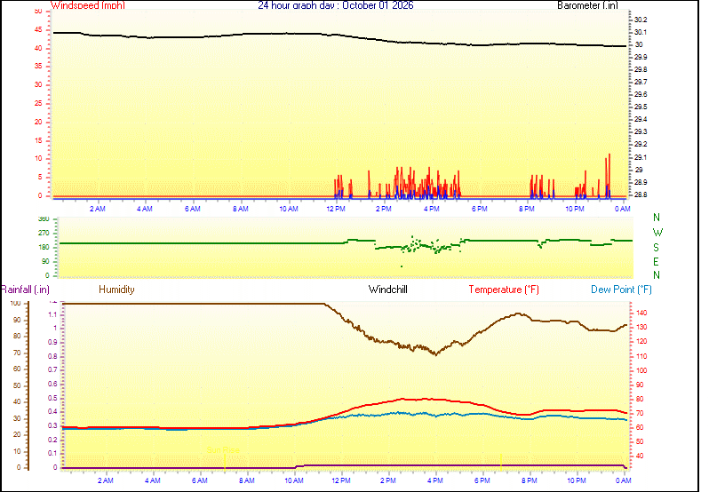This screenshot has width=709, height=492.
Task: Click "8 PM" on the windspeed chart time axis
Action: pyautogui.click(x=527, y=209)
